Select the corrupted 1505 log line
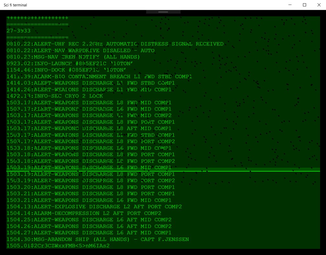This screenshot has height=255, width=326. pyautogui.click(x=58, y=246)
